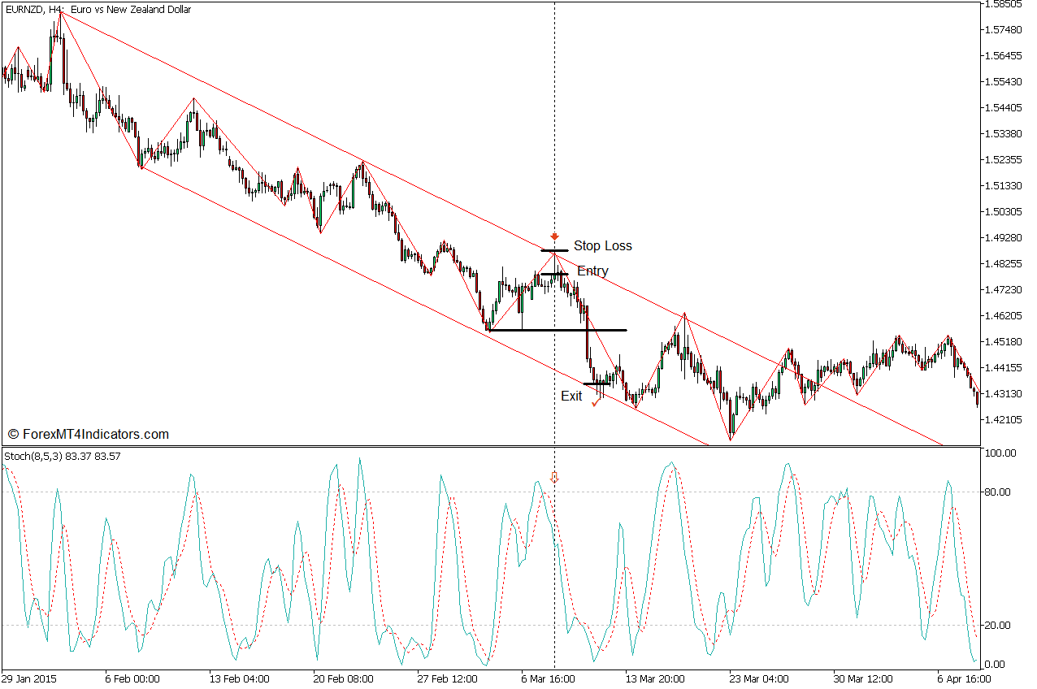Click the small arrow marker in the Stochastic panel

click(x=555, y=479)
